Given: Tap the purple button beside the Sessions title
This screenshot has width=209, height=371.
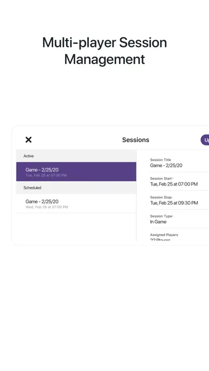Looking at the screenshot, I should pyautogui.click(x=205, y=140).
